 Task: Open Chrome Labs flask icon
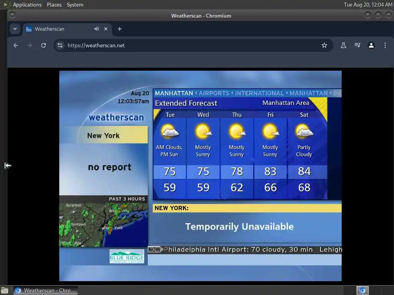point(343,45)
